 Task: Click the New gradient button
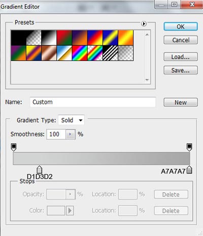pyautogui.click(x=181, y=102)
